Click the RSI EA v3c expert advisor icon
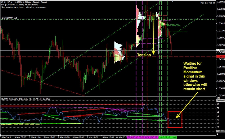 pos(214,3)
